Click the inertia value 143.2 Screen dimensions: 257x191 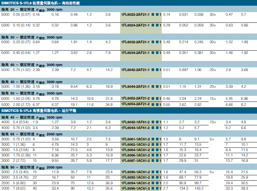click(x=199, y=188)
